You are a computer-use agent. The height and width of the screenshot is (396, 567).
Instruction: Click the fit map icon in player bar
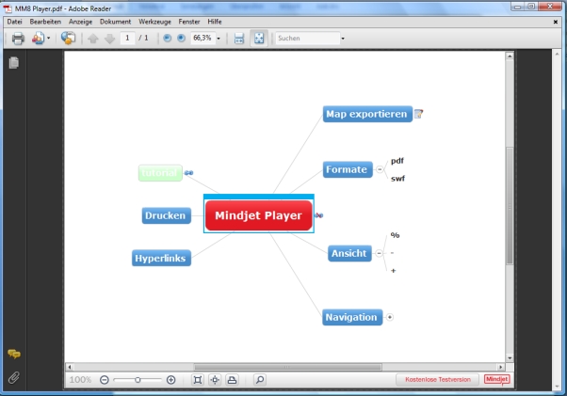(x=198, y=380)
